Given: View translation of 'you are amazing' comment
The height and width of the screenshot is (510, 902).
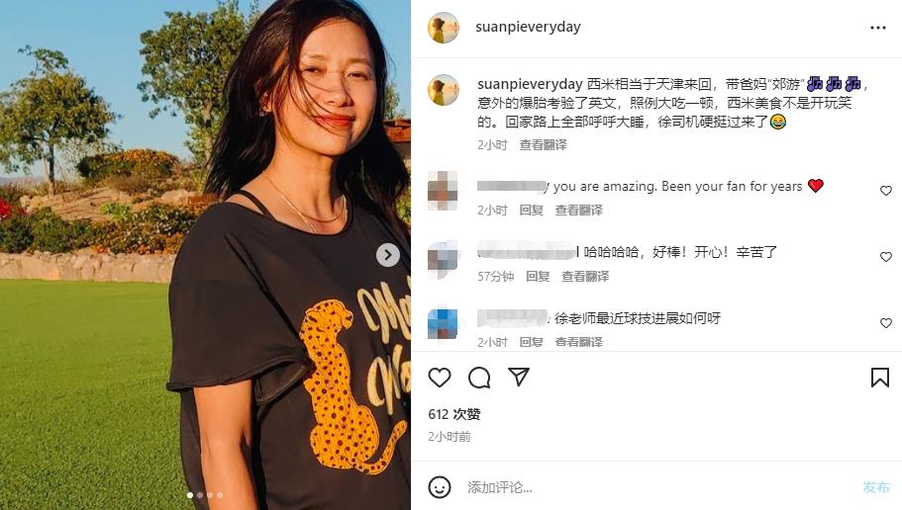Looking at the screenshot, I should coord(578,211).
